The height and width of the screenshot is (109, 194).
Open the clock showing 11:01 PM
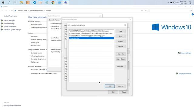coord(183,2)
